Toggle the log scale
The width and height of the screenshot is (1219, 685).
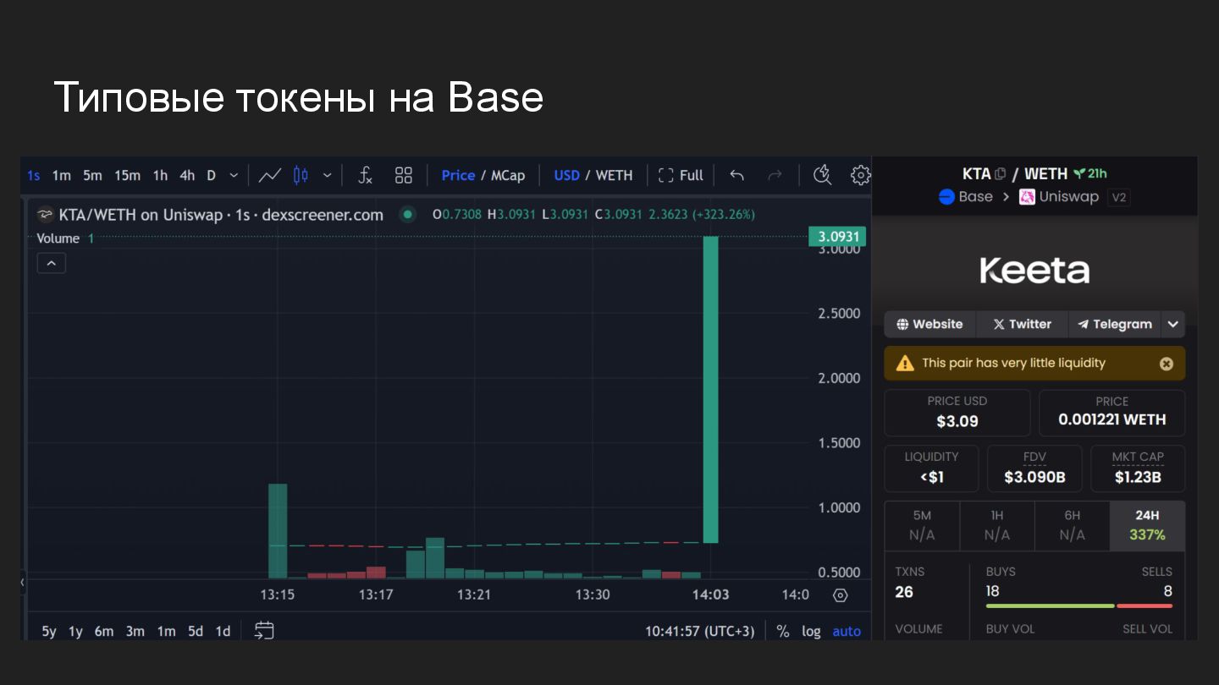pyautogui.click(x=811, y=632)
